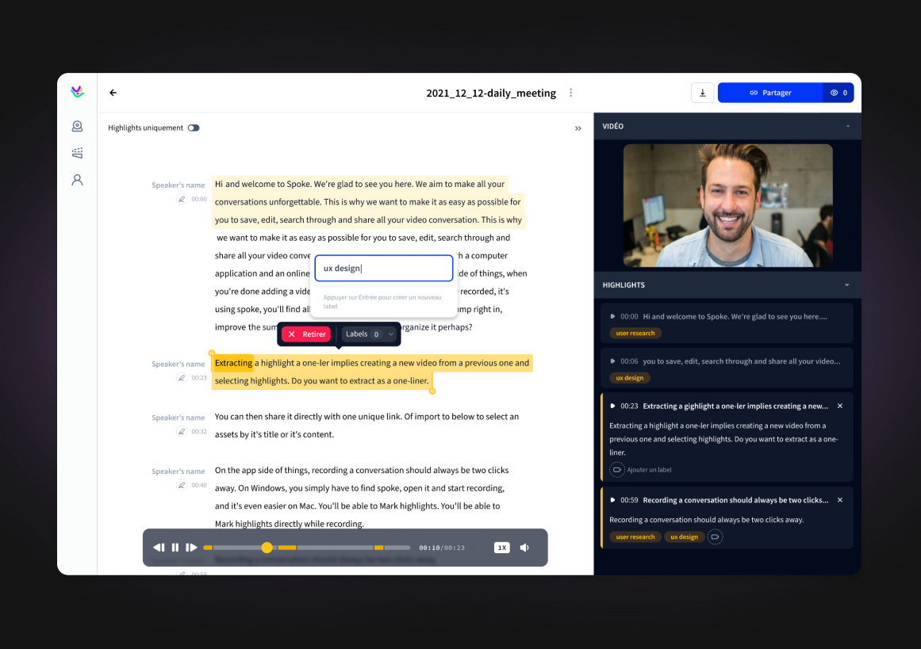Click highlight start handle before Extracting
This screenshot has height=649, width=921.
pyautogui.click(x=212, y=353)
